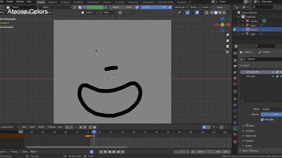Switch to the Sculpting workspace tab
This screenshot has height=158, width=282.
(65, 2)
